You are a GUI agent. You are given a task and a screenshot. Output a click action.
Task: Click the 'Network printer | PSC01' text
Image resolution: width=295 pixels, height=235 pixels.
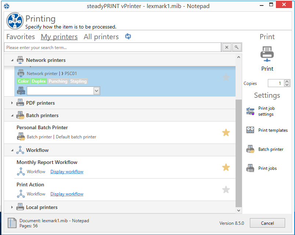click(52, 73)
